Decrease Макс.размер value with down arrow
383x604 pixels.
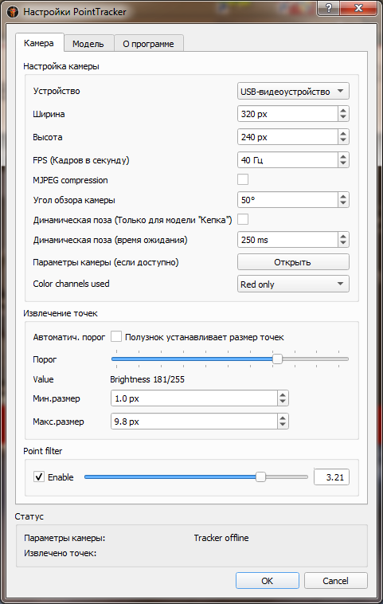[x=283, y=426]
